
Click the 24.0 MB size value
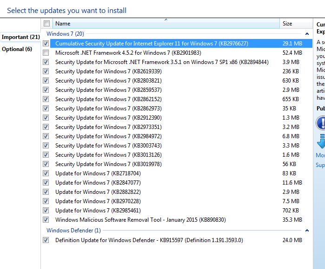coord(292,240)
